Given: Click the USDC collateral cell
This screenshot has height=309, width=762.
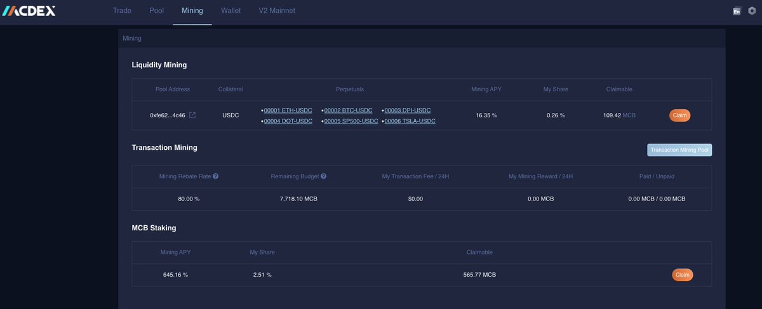Looking at the screenshot, I should 231,115.
